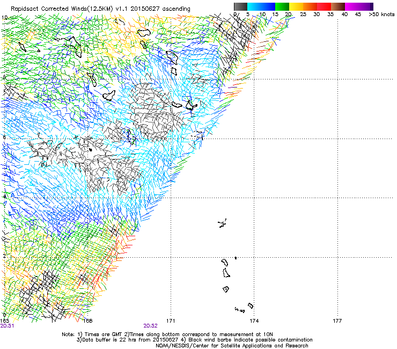The width and height of the screenshot is (397, 349).
Task: Click the longitude label 168
Action: 87,321
